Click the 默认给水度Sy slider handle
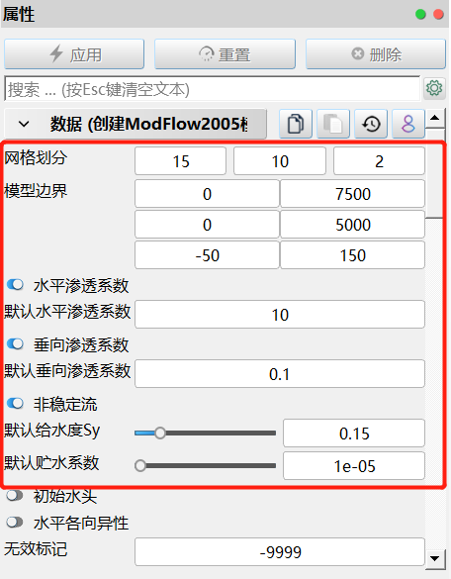The image size is (451, 579). click(x=160, y=433)
